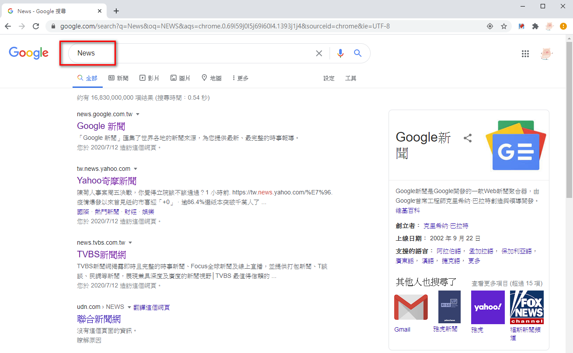This screenshot has width=573, height=353.
Task: Bookmark this page with the star icon
Action: tap(504, 26)
